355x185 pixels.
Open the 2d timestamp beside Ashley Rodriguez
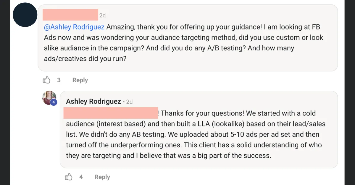(130, 102)
